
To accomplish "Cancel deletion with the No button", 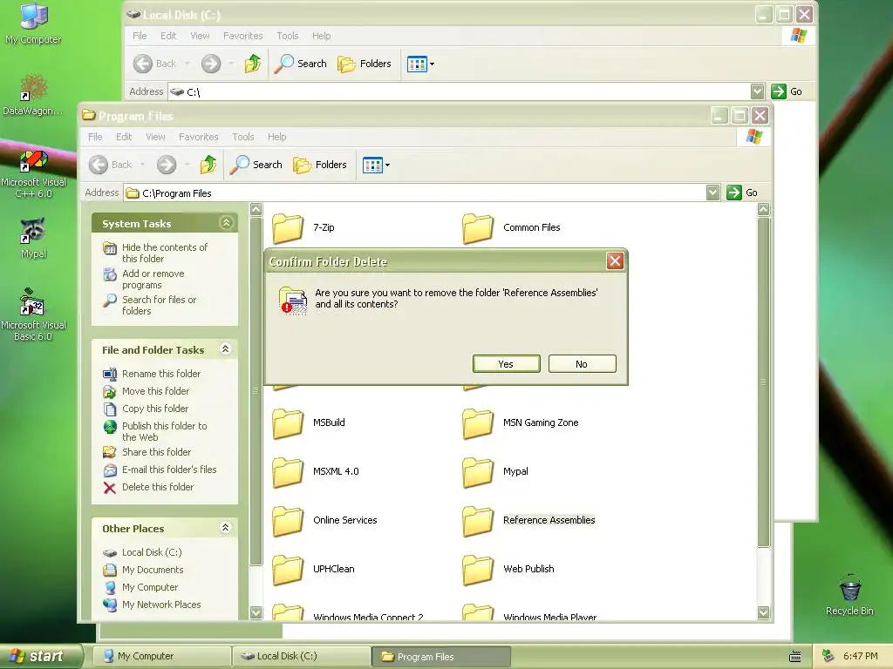I will click(x=582, y=364).
